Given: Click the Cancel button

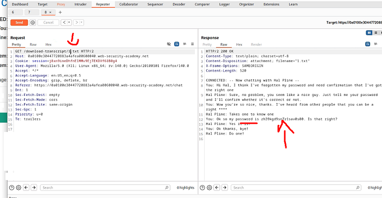Looking at the screenshot, I should pyautogui.click(x=48, y=22).
